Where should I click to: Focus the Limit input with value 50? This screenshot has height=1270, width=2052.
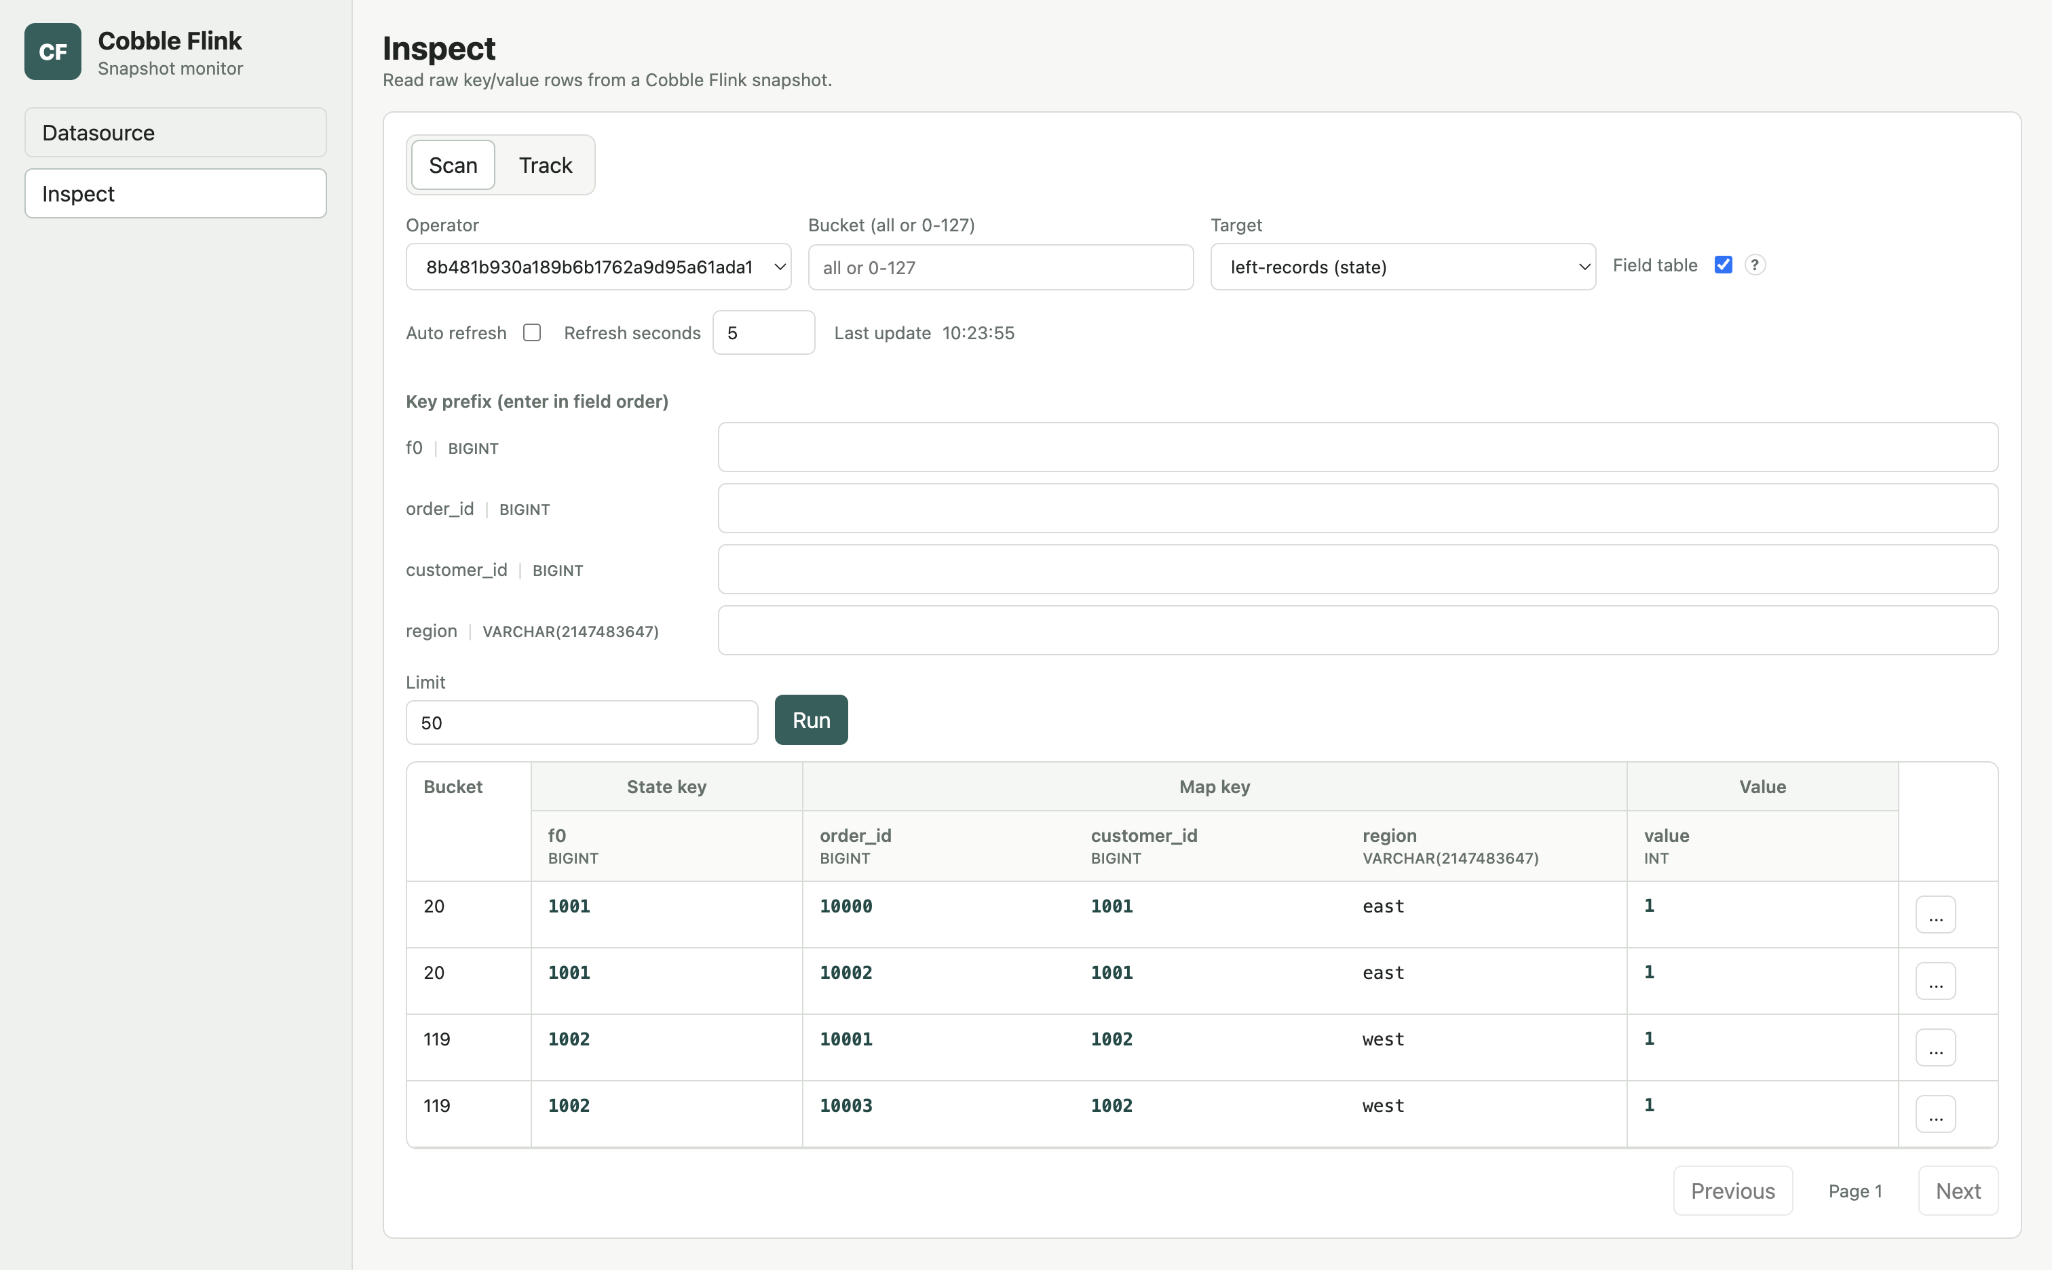582,723
